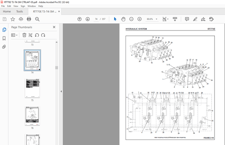
Task: Activate the hand pan tool
Action: click(x=123, y=19)
